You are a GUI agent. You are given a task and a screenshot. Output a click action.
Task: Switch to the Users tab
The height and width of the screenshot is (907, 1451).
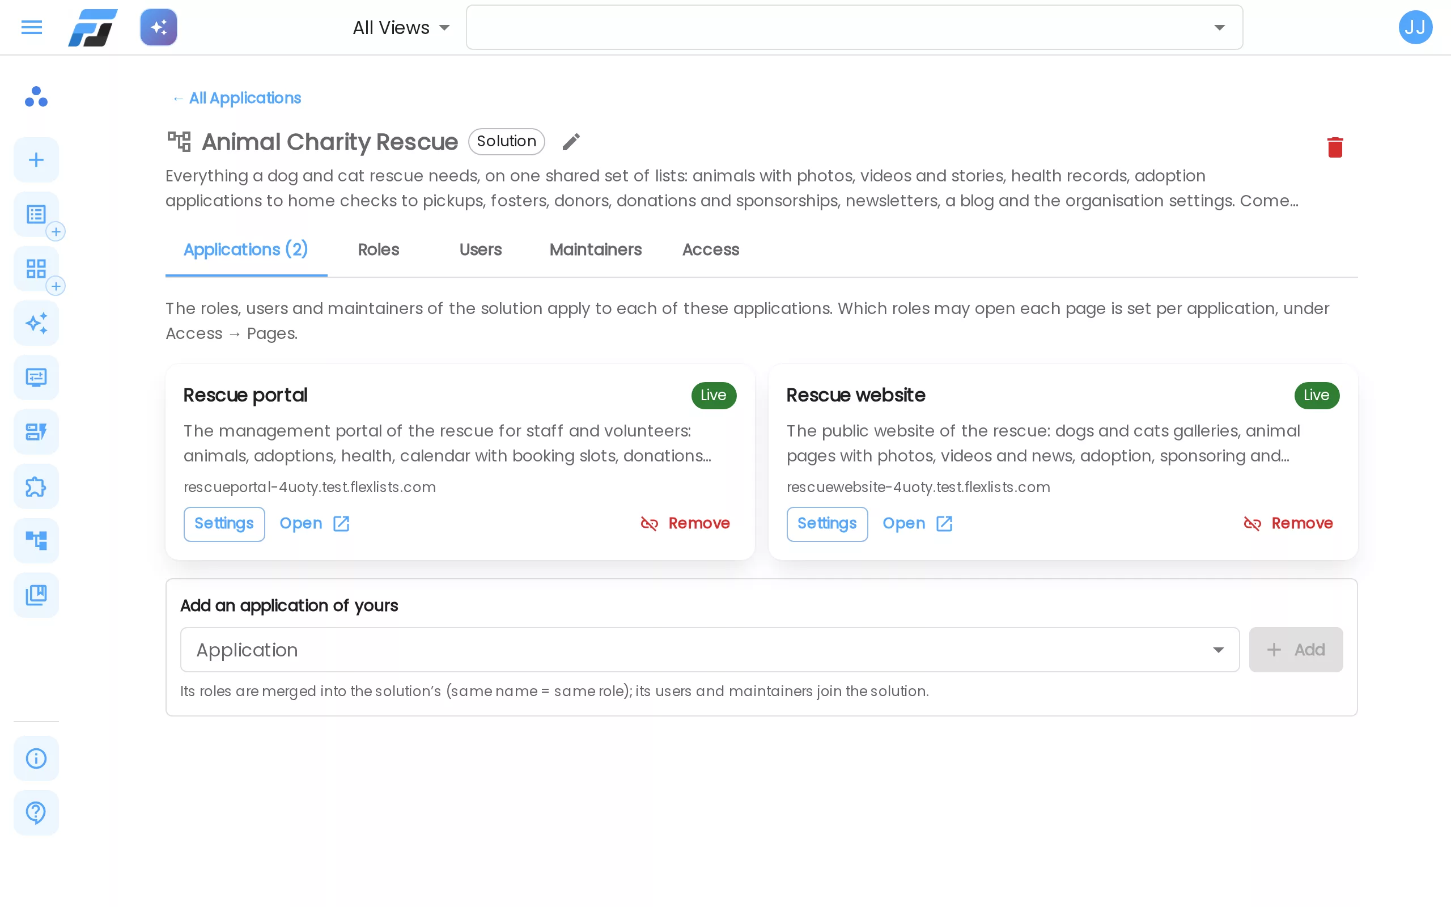coord(480,249)
